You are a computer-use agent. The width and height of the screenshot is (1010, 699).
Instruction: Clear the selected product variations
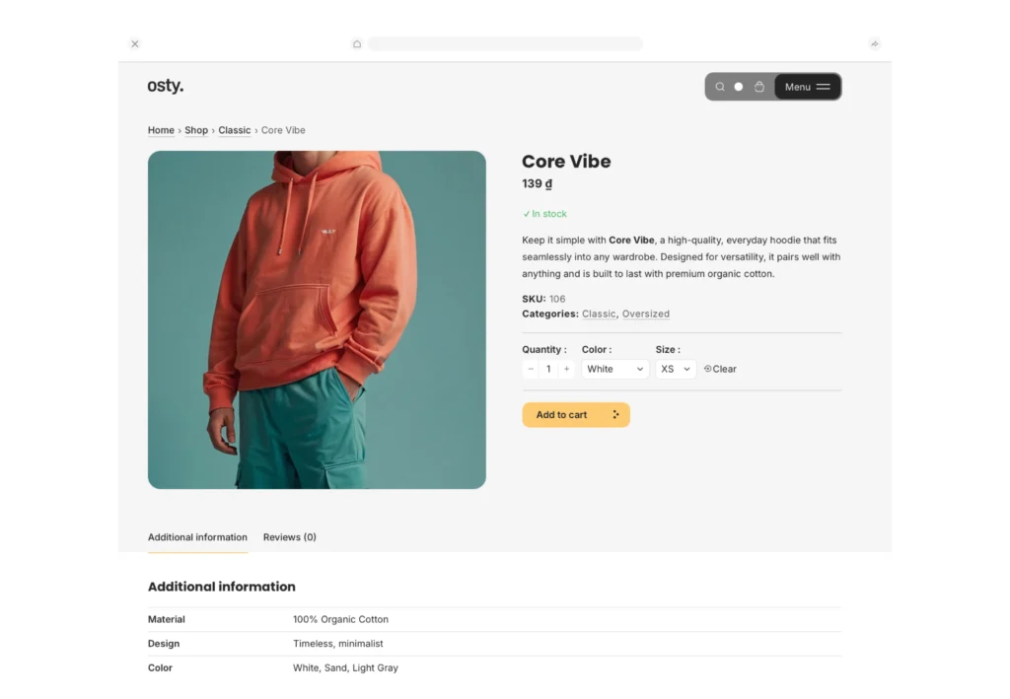(x=720, y=370)
